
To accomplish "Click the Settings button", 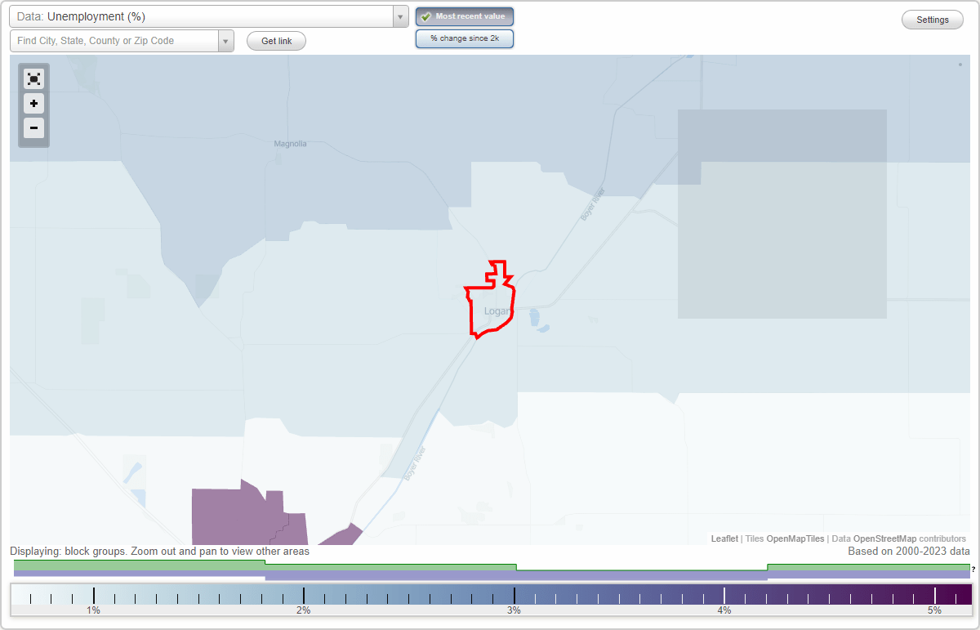I will tap(932, 20).
